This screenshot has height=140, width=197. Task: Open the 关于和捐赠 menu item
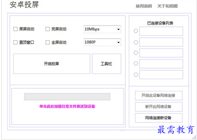click(x=167, y=6)
